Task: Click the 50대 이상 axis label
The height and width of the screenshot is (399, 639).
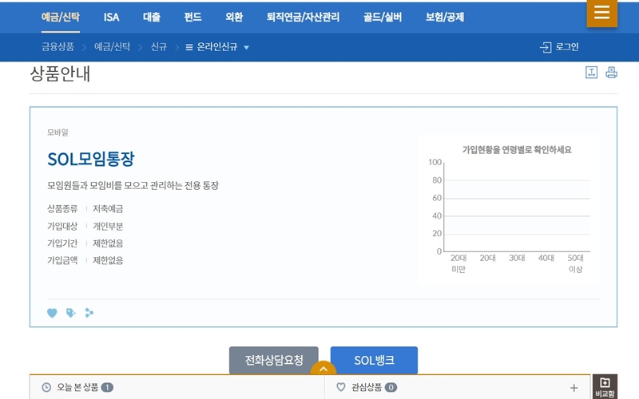Action: pyautogui.click(x=575, y=263)
